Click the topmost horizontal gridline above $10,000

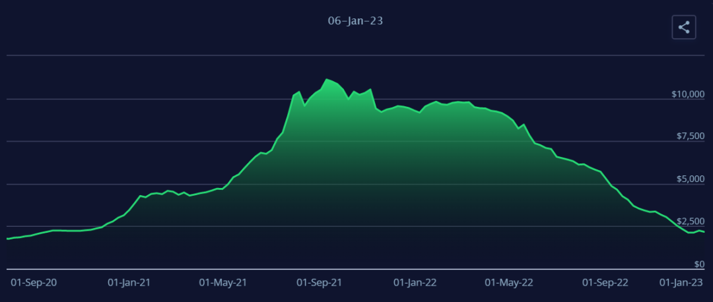pos(356,56)
